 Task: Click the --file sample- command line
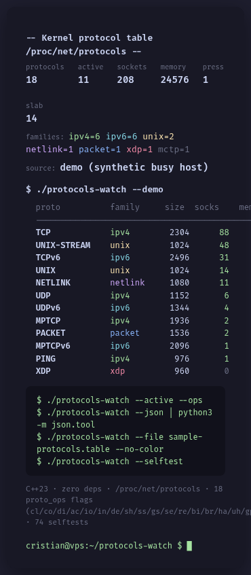(119, 443)
